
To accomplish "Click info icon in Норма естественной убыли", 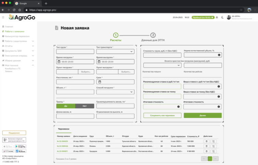I will (219, 55).
